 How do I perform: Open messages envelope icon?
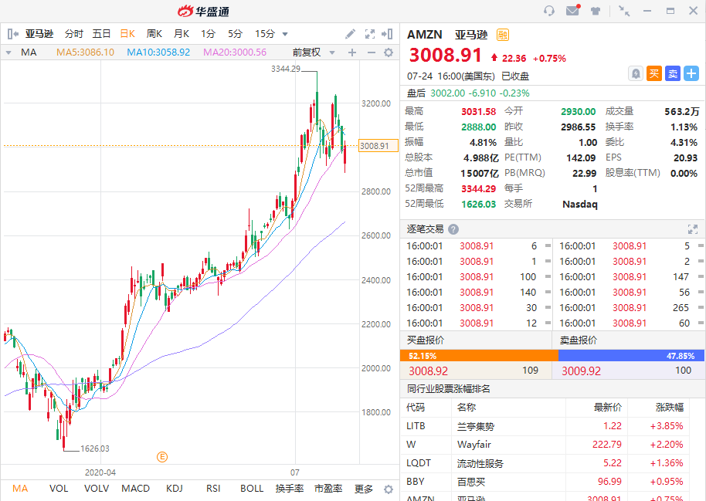(x=572, y=10)
